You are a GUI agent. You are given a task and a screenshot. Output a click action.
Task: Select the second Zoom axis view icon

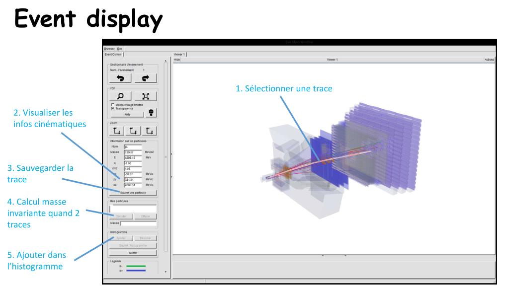(133, 131)
